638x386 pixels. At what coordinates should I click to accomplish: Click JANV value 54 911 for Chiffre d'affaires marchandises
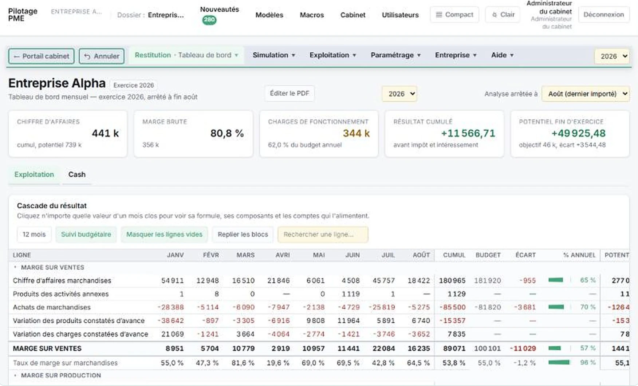click(172, 280)
